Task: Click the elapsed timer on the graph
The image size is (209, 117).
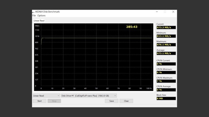Action: (132, 27)
